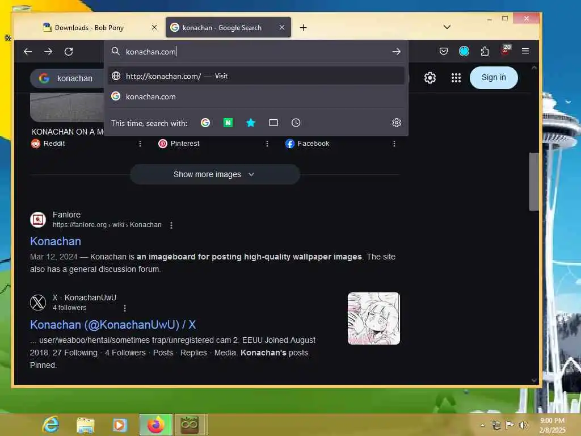Reload the page with the refresh icon
The width and height of the screenshot is (581, 436).
coord(69,52)
